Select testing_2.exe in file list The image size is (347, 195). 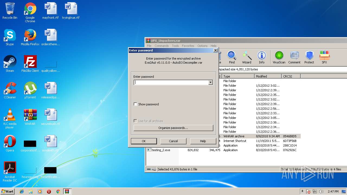[x=161, y=150]
